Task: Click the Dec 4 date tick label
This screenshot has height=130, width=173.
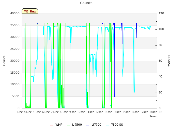Action: tap(22, 112)
